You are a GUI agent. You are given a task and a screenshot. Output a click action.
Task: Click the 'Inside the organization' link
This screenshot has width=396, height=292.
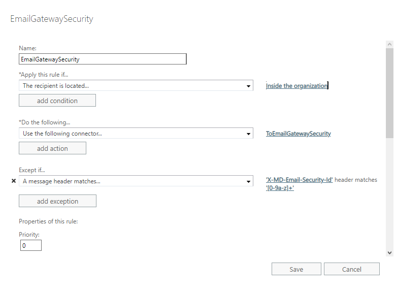(296, 86)
